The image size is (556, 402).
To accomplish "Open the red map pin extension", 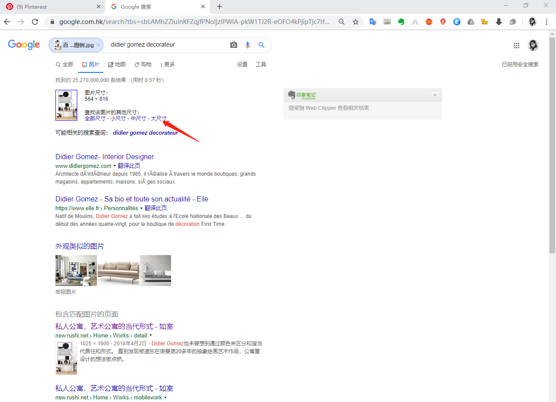I will click(443, 22).
